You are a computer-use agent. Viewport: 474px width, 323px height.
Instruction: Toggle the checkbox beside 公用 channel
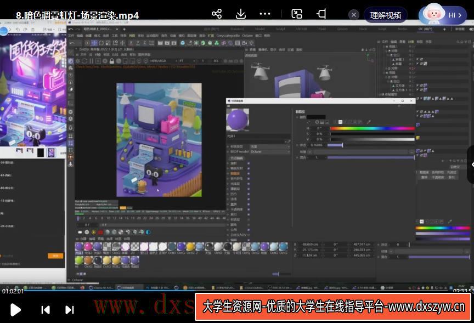[249, 230]
